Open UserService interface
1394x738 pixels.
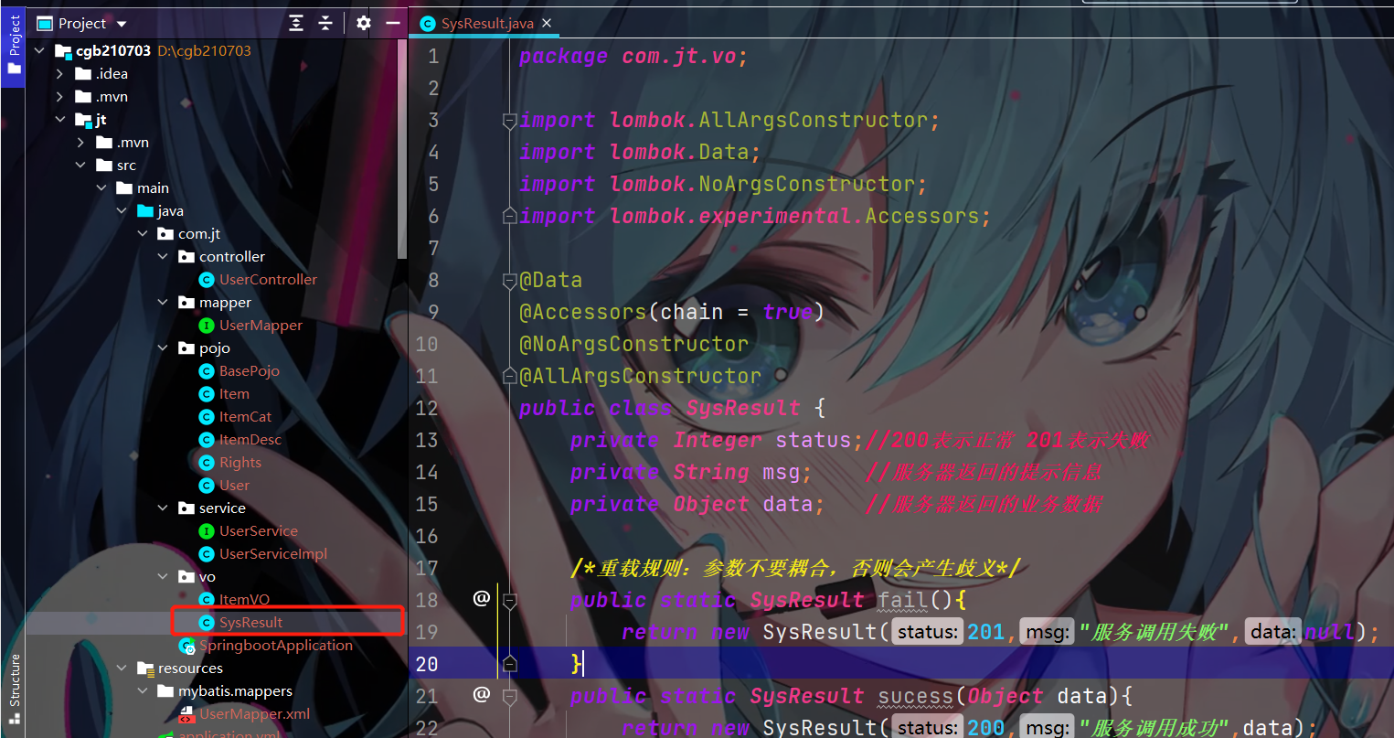point(258,530)
